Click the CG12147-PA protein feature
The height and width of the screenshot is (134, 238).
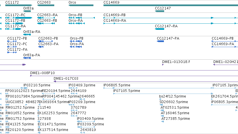161,41
